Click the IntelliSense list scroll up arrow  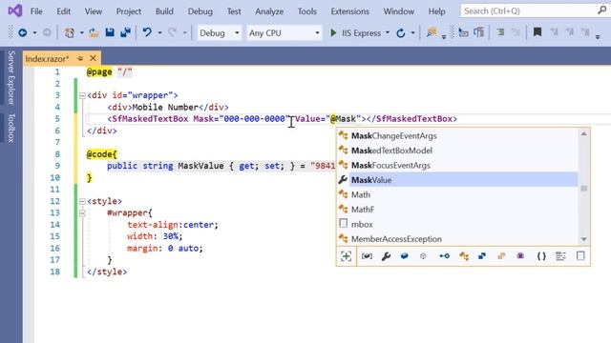pyautogui.click(x=583, y=133)
